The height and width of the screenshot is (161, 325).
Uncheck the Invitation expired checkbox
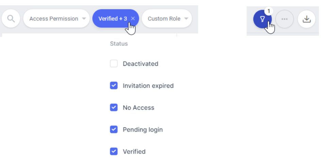[x=114, y=85]
